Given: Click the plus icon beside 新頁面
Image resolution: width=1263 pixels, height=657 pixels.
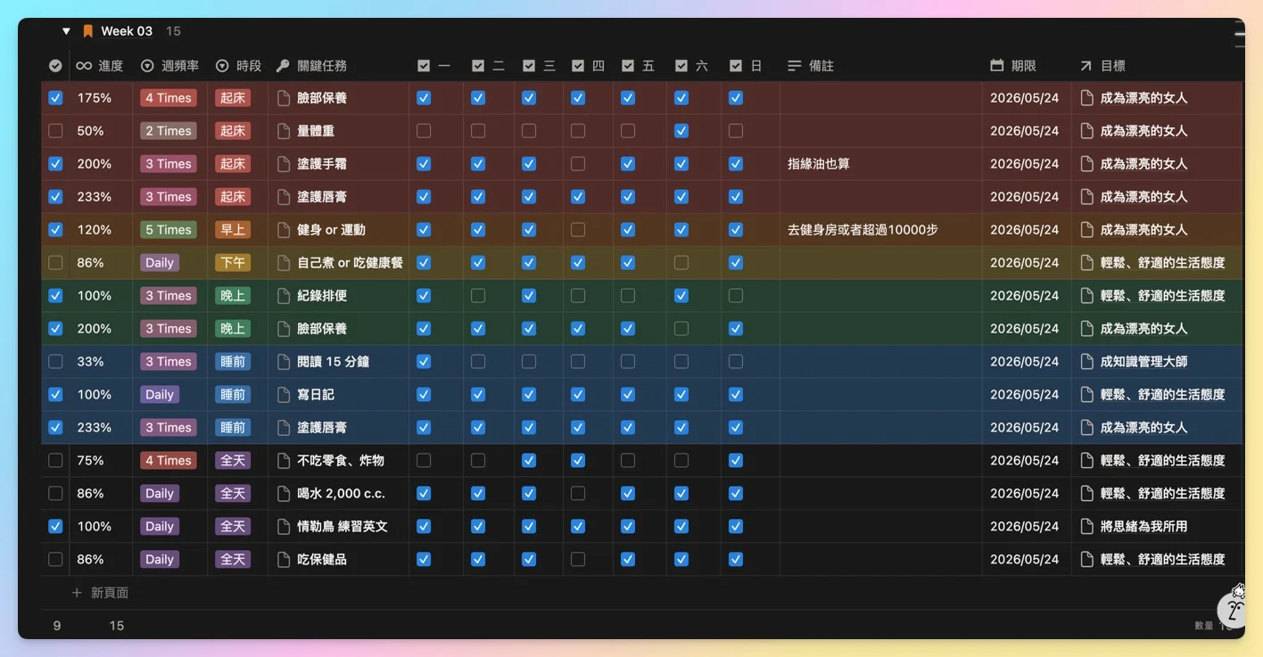Looking at the screenshot, I should (77, 593).
